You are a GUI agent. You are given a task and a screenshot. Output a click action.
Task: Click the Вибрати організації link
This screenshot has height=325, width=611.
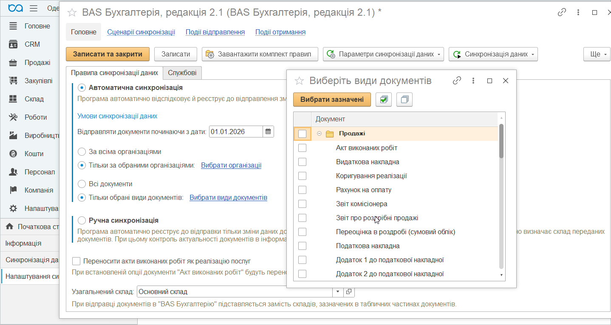pos(231,165)
